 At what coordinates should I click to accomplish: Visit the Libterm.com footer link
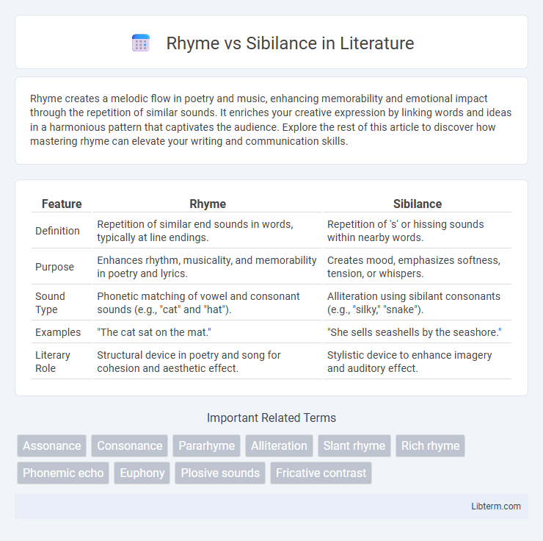tap(495, 506)
